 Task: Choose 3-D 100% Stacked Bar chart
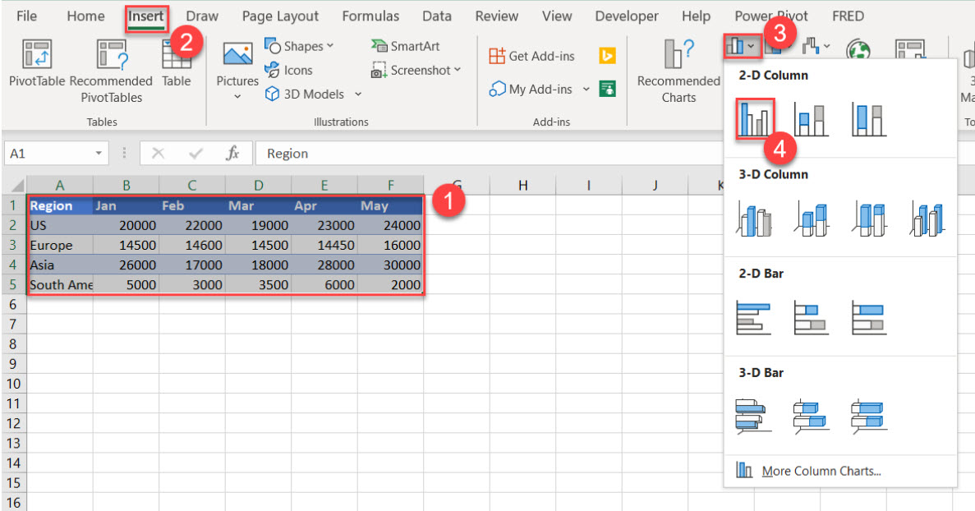pyautogui.click(x=869, y=416)
